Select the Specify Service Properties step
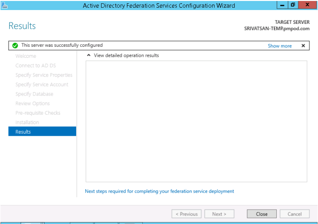This screenshot has height=224, width=318. [x=44, y=75]
